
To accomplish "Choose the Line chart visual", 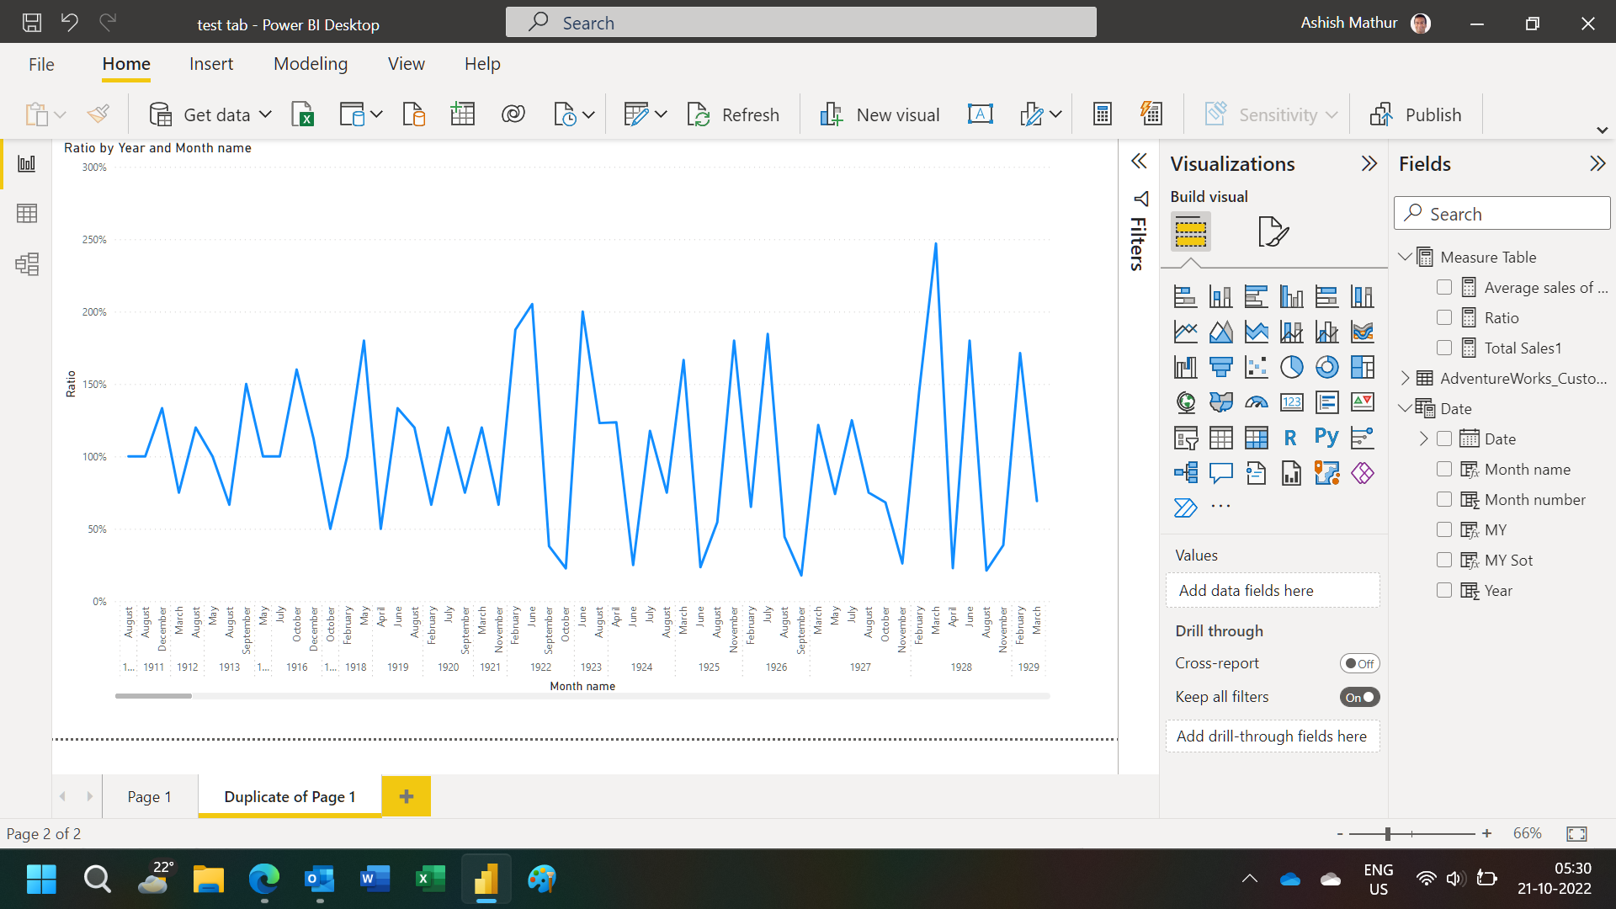I will click(1186, 332).
